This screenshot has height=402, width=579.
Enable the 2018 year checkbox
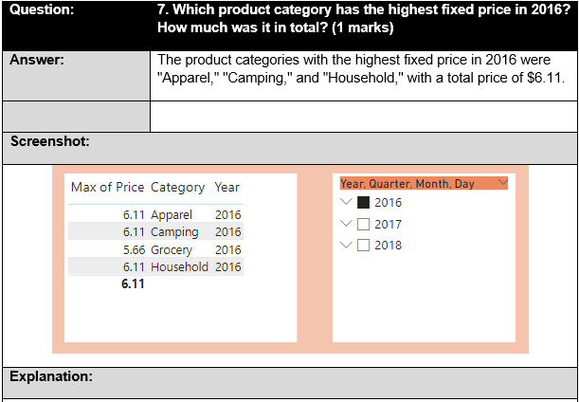[364, 246]
